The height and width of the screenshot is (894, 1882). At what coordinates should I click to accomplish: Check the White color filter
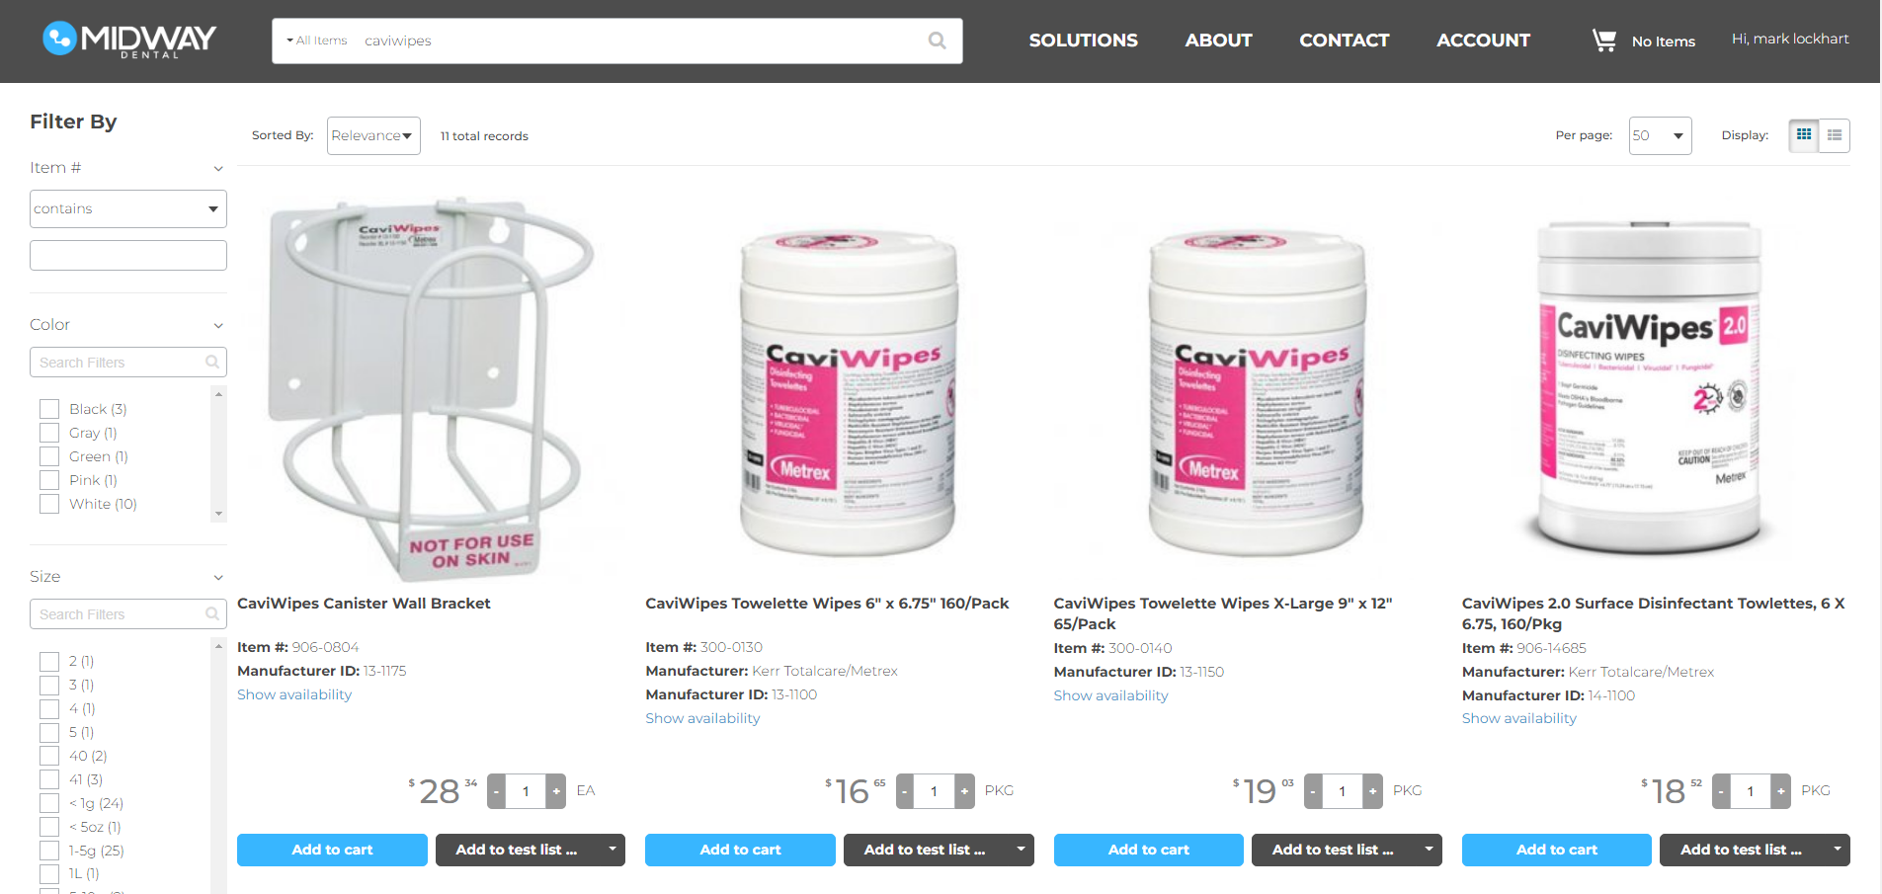[x=49, y=504]
